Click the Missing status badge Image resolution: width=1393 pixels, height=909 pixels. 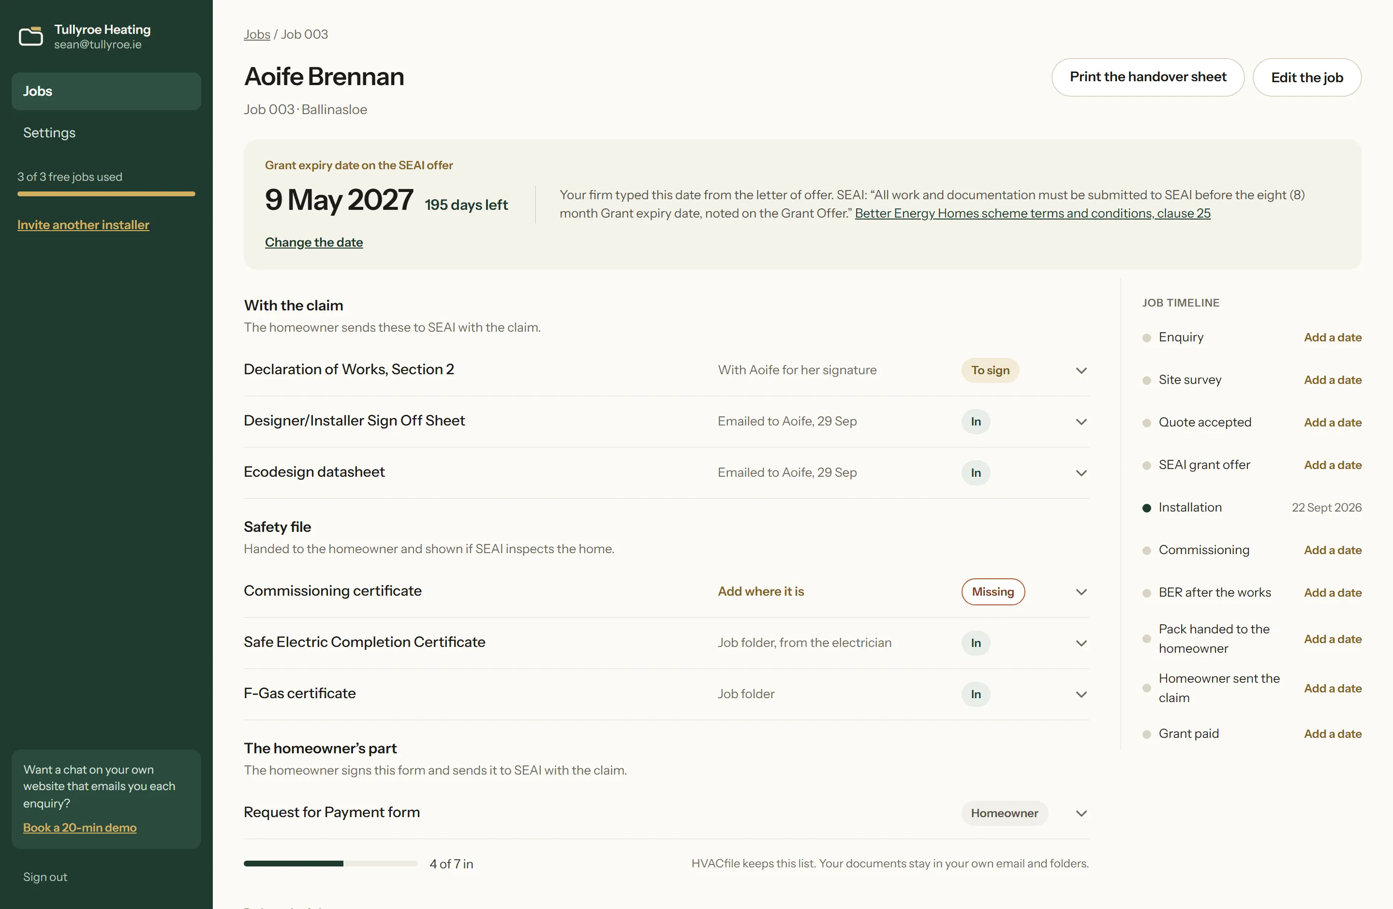pyautogui.click(x=993, y=592)
